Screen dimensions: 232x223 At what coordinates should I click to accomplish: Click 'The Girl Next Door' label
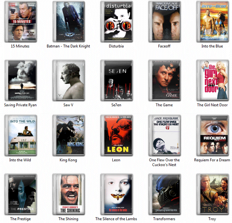(212, 105)
